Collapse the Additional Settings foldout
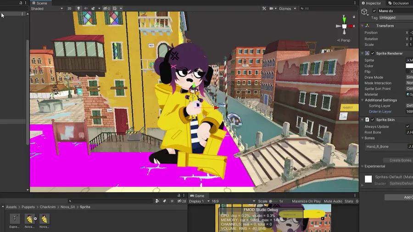Screen dimensions: 413x232 click(362, 100)
